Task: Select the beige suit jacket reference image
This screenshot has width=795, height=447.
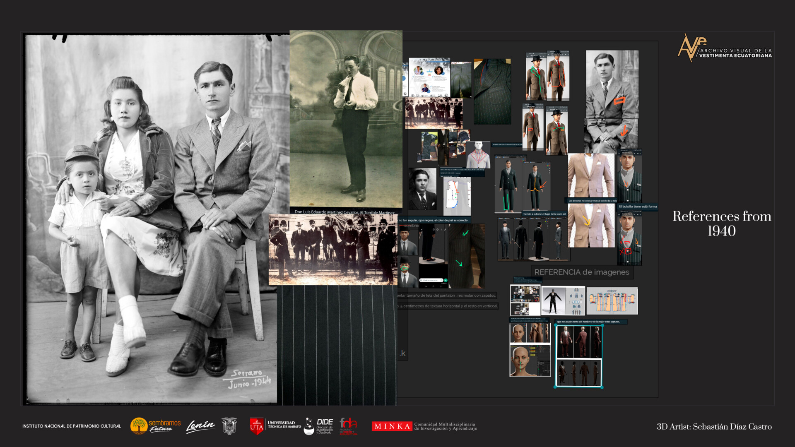Action: click(591, 175)
